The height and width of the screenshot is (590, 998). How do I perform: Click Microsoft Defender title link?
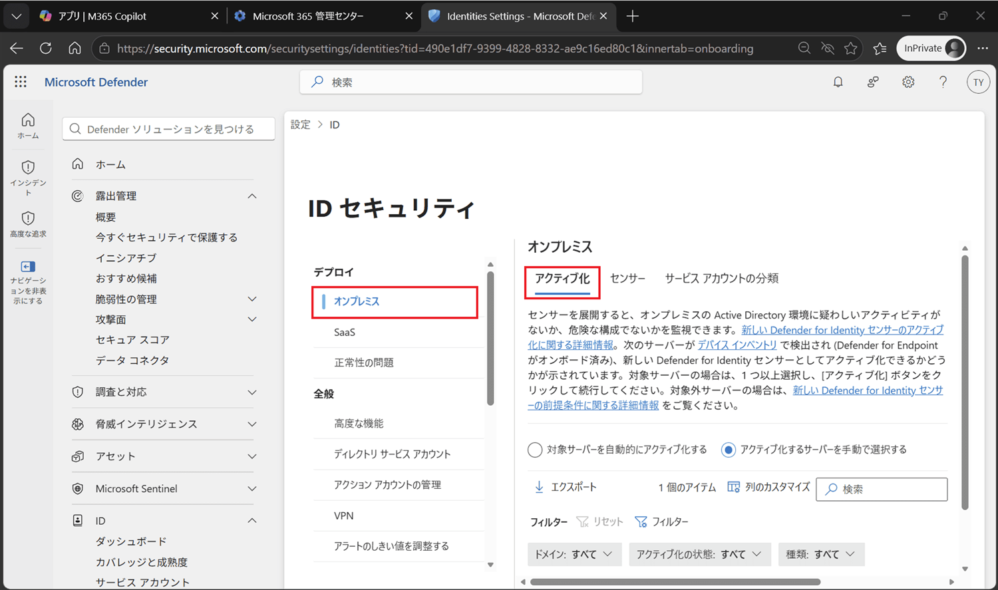(x=96, y=82)
